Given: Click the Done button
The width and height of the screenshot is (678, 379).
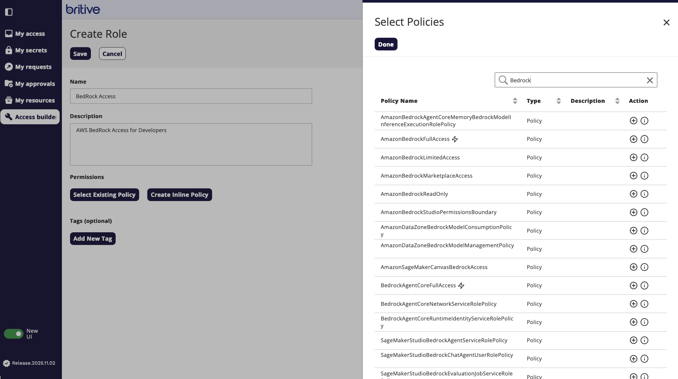Looking at the screenshot, I should coord(386,44).
